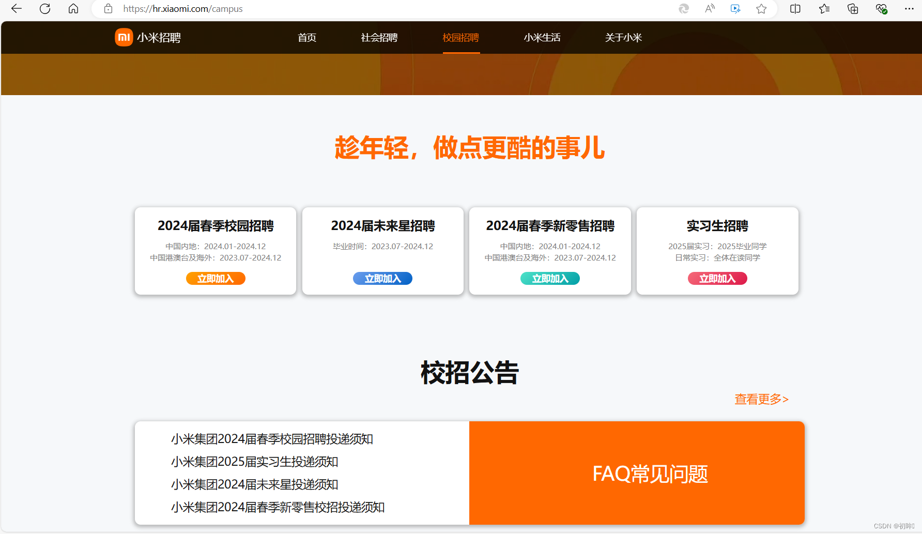Click the 2024届春季校园招聘 card title
The image size is (922, 534).
coord(216,226)
